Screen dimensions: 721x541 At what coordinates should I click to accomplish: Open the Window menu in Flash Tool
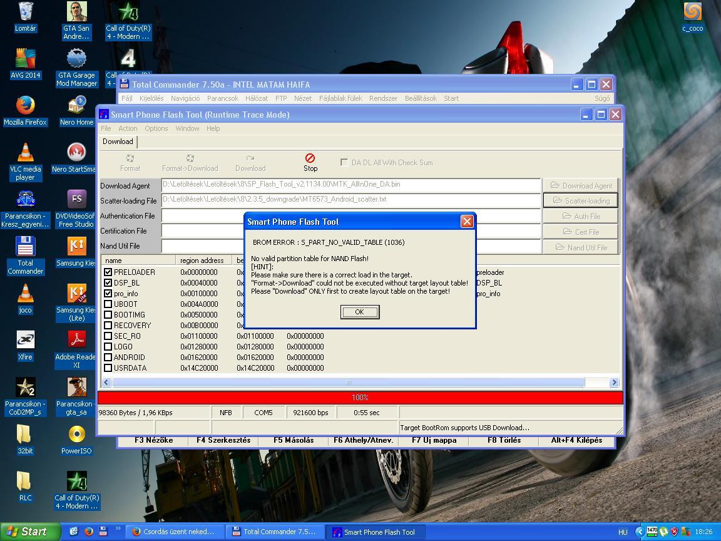[x=187, y=128]
